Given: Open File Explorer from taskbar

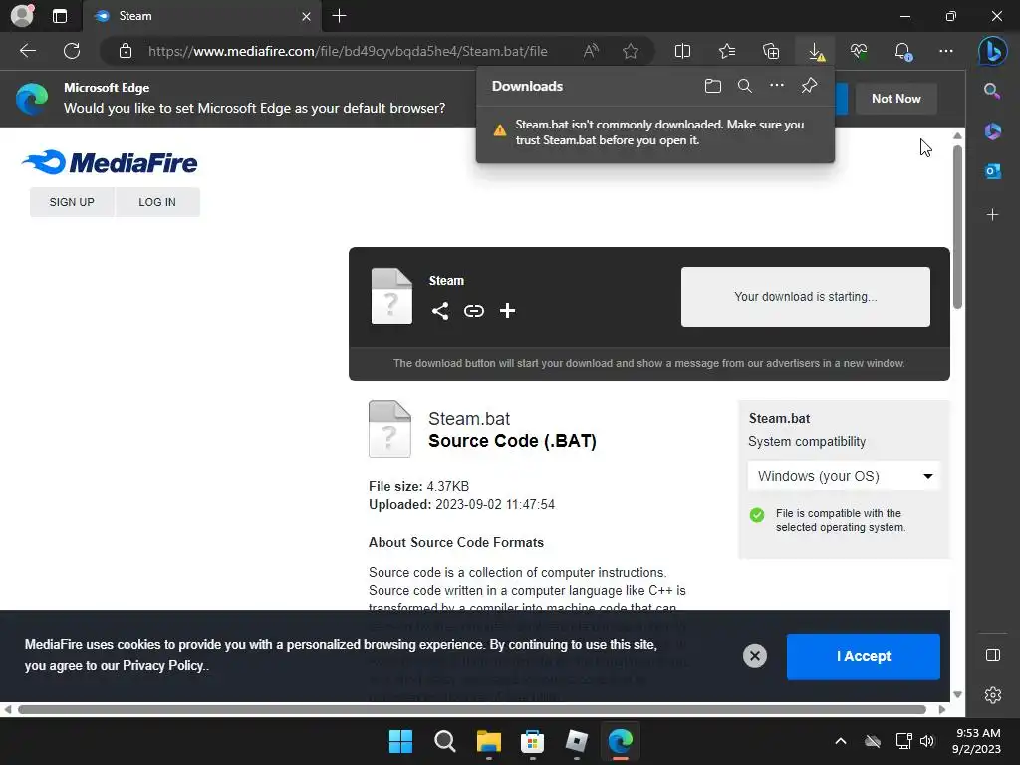Looking at the screenshot, I should tap(488, 741).
